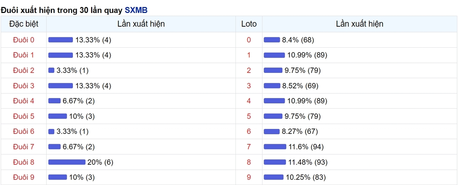Image resolution: width=458 pixels, height=185 pixels.
Task: Click the Lần xuất hiện header beside Đặc biệt
Action: pos(141,24)
